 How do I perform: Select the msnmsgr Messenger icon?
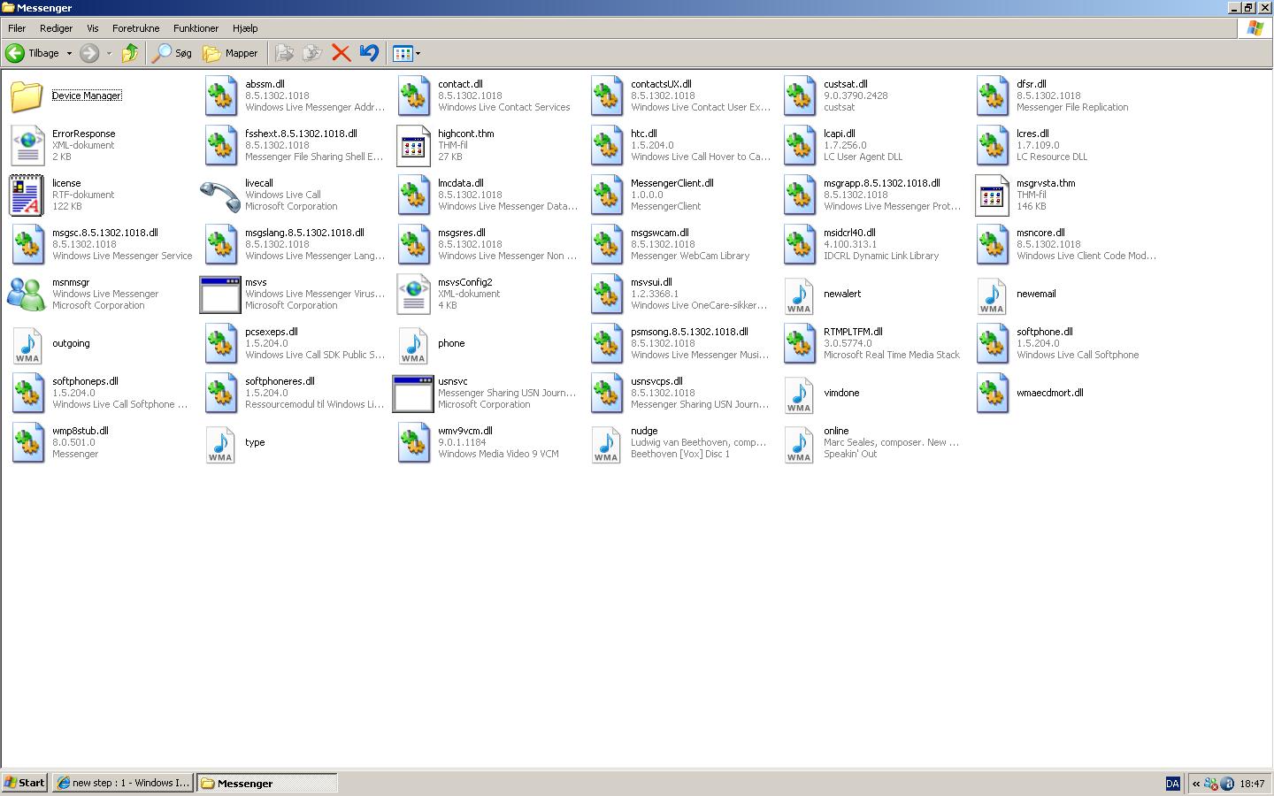(x=27, y=294)
